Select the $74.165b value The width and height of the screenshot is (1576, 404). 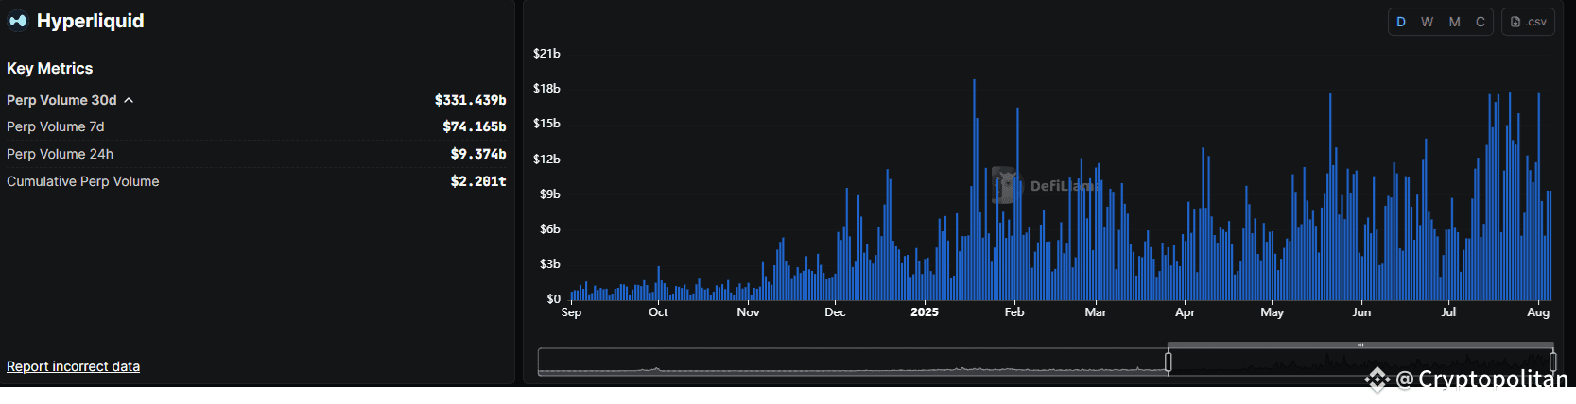(475, 126)
